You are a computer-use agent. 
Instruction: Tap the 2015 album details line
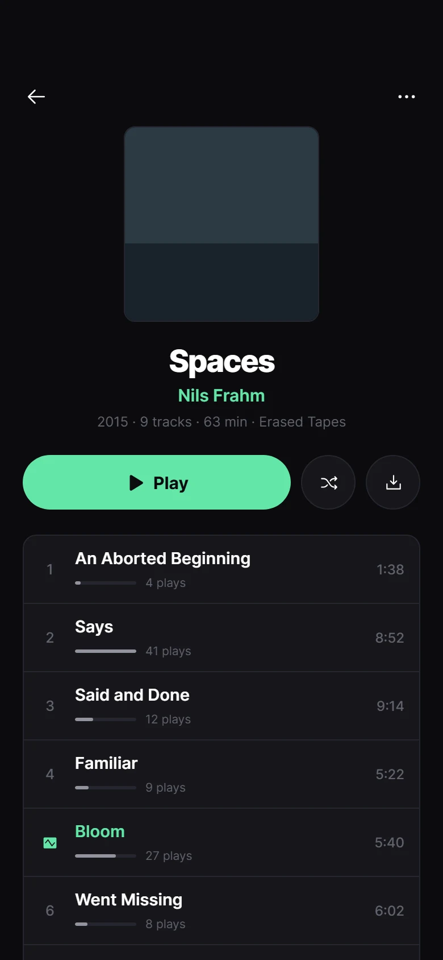[x=221, y=422]
